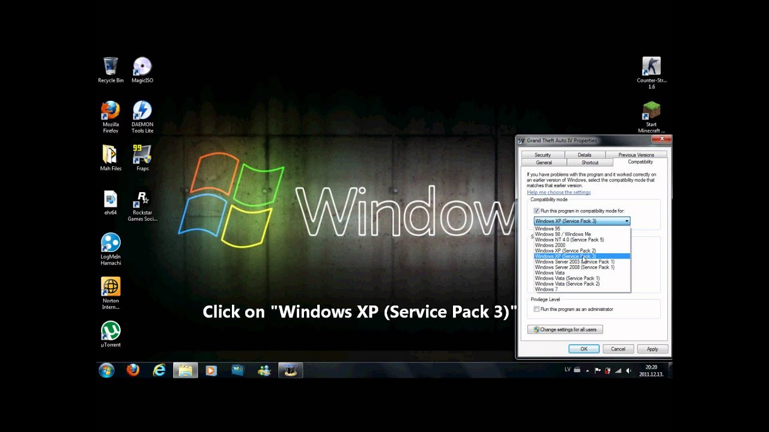The width and height of the screenshot is (769, 432).
Task: Select the Norton Internet Security desktop icon
Action: [111, 293]
